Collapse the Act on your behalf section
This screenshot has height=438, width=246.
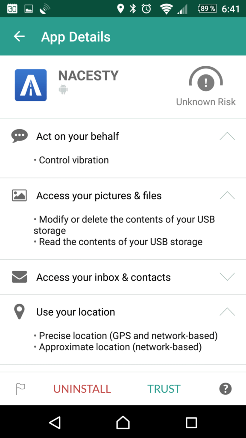[x=227, y=136]
